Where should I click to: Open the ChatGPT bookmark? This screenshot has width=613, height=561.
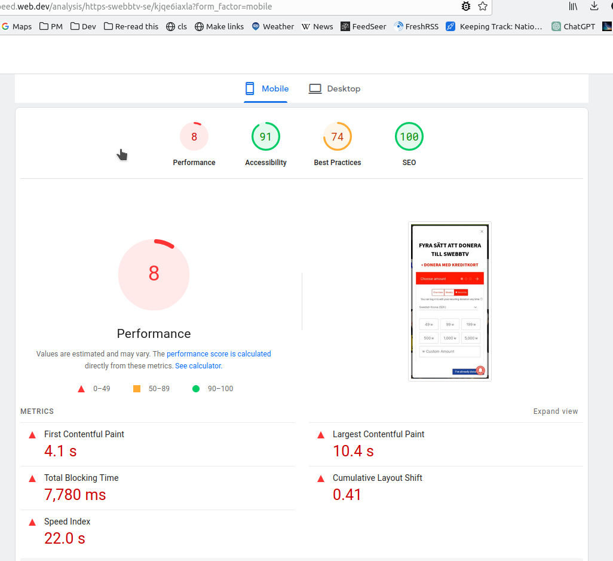(x=574, y=26)
